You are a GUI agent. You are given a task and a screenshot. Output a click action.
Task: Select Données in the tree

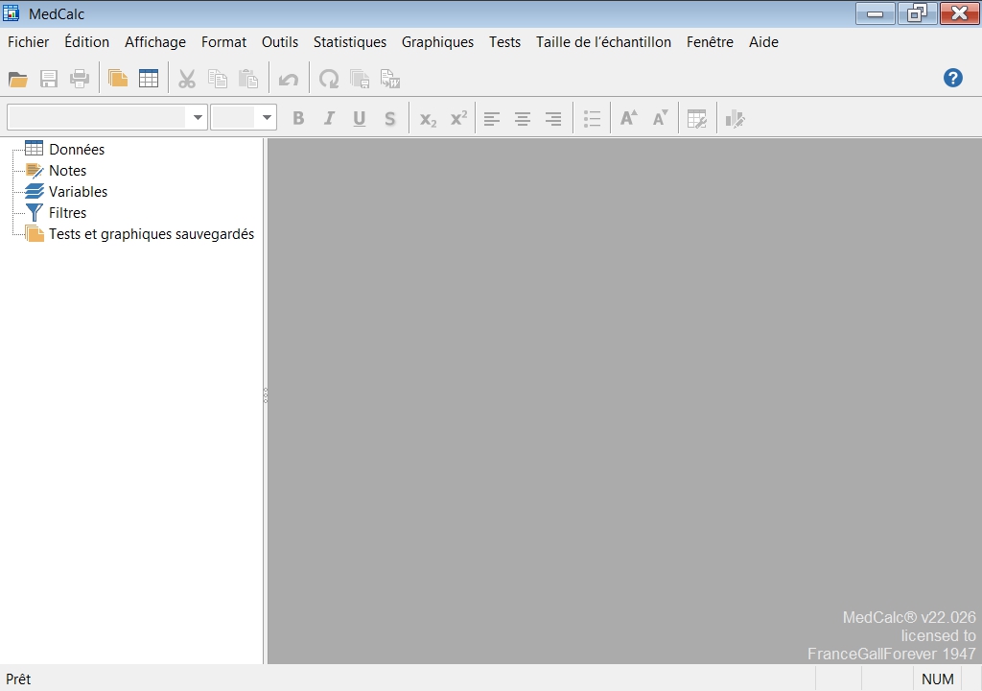(x=77, y=149)
